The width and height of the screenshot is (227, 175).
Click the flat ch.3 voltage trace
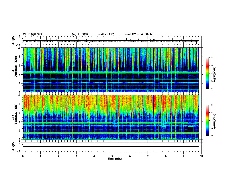pyautogui.click(x=110, y=146)
